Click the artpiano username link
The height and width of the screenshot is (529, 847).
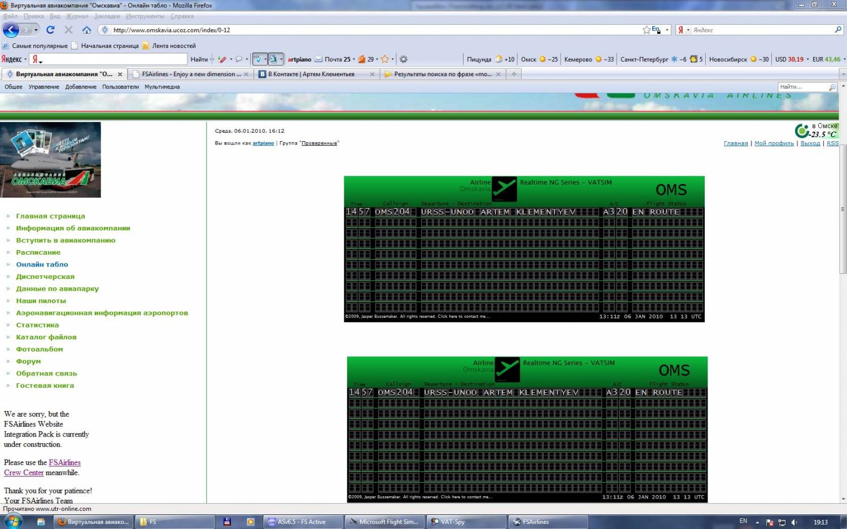[x=263, y=143]
